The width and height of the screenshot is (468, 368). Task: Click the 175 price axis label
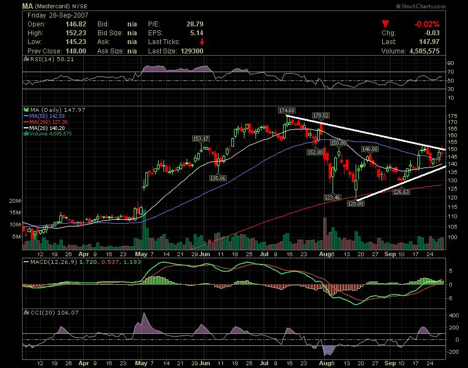click(x=453, y=116)
